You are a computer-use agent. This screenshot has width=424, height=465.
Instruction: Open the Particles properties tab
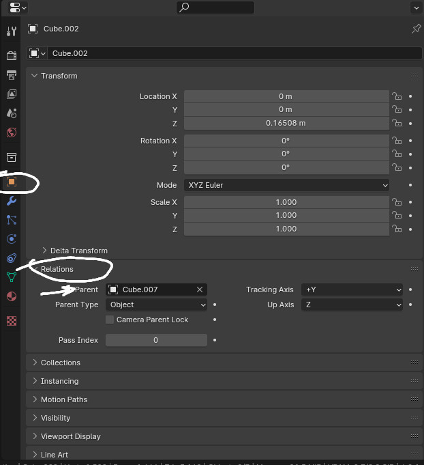click(12, 220)
